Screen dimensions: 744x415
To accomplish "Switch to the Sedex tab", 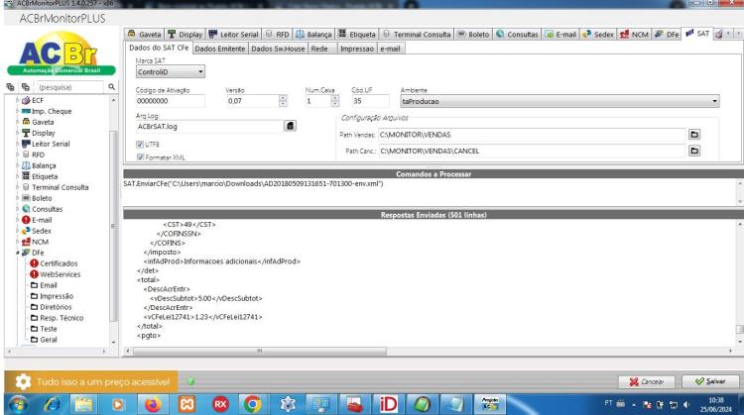I will 598,34.
